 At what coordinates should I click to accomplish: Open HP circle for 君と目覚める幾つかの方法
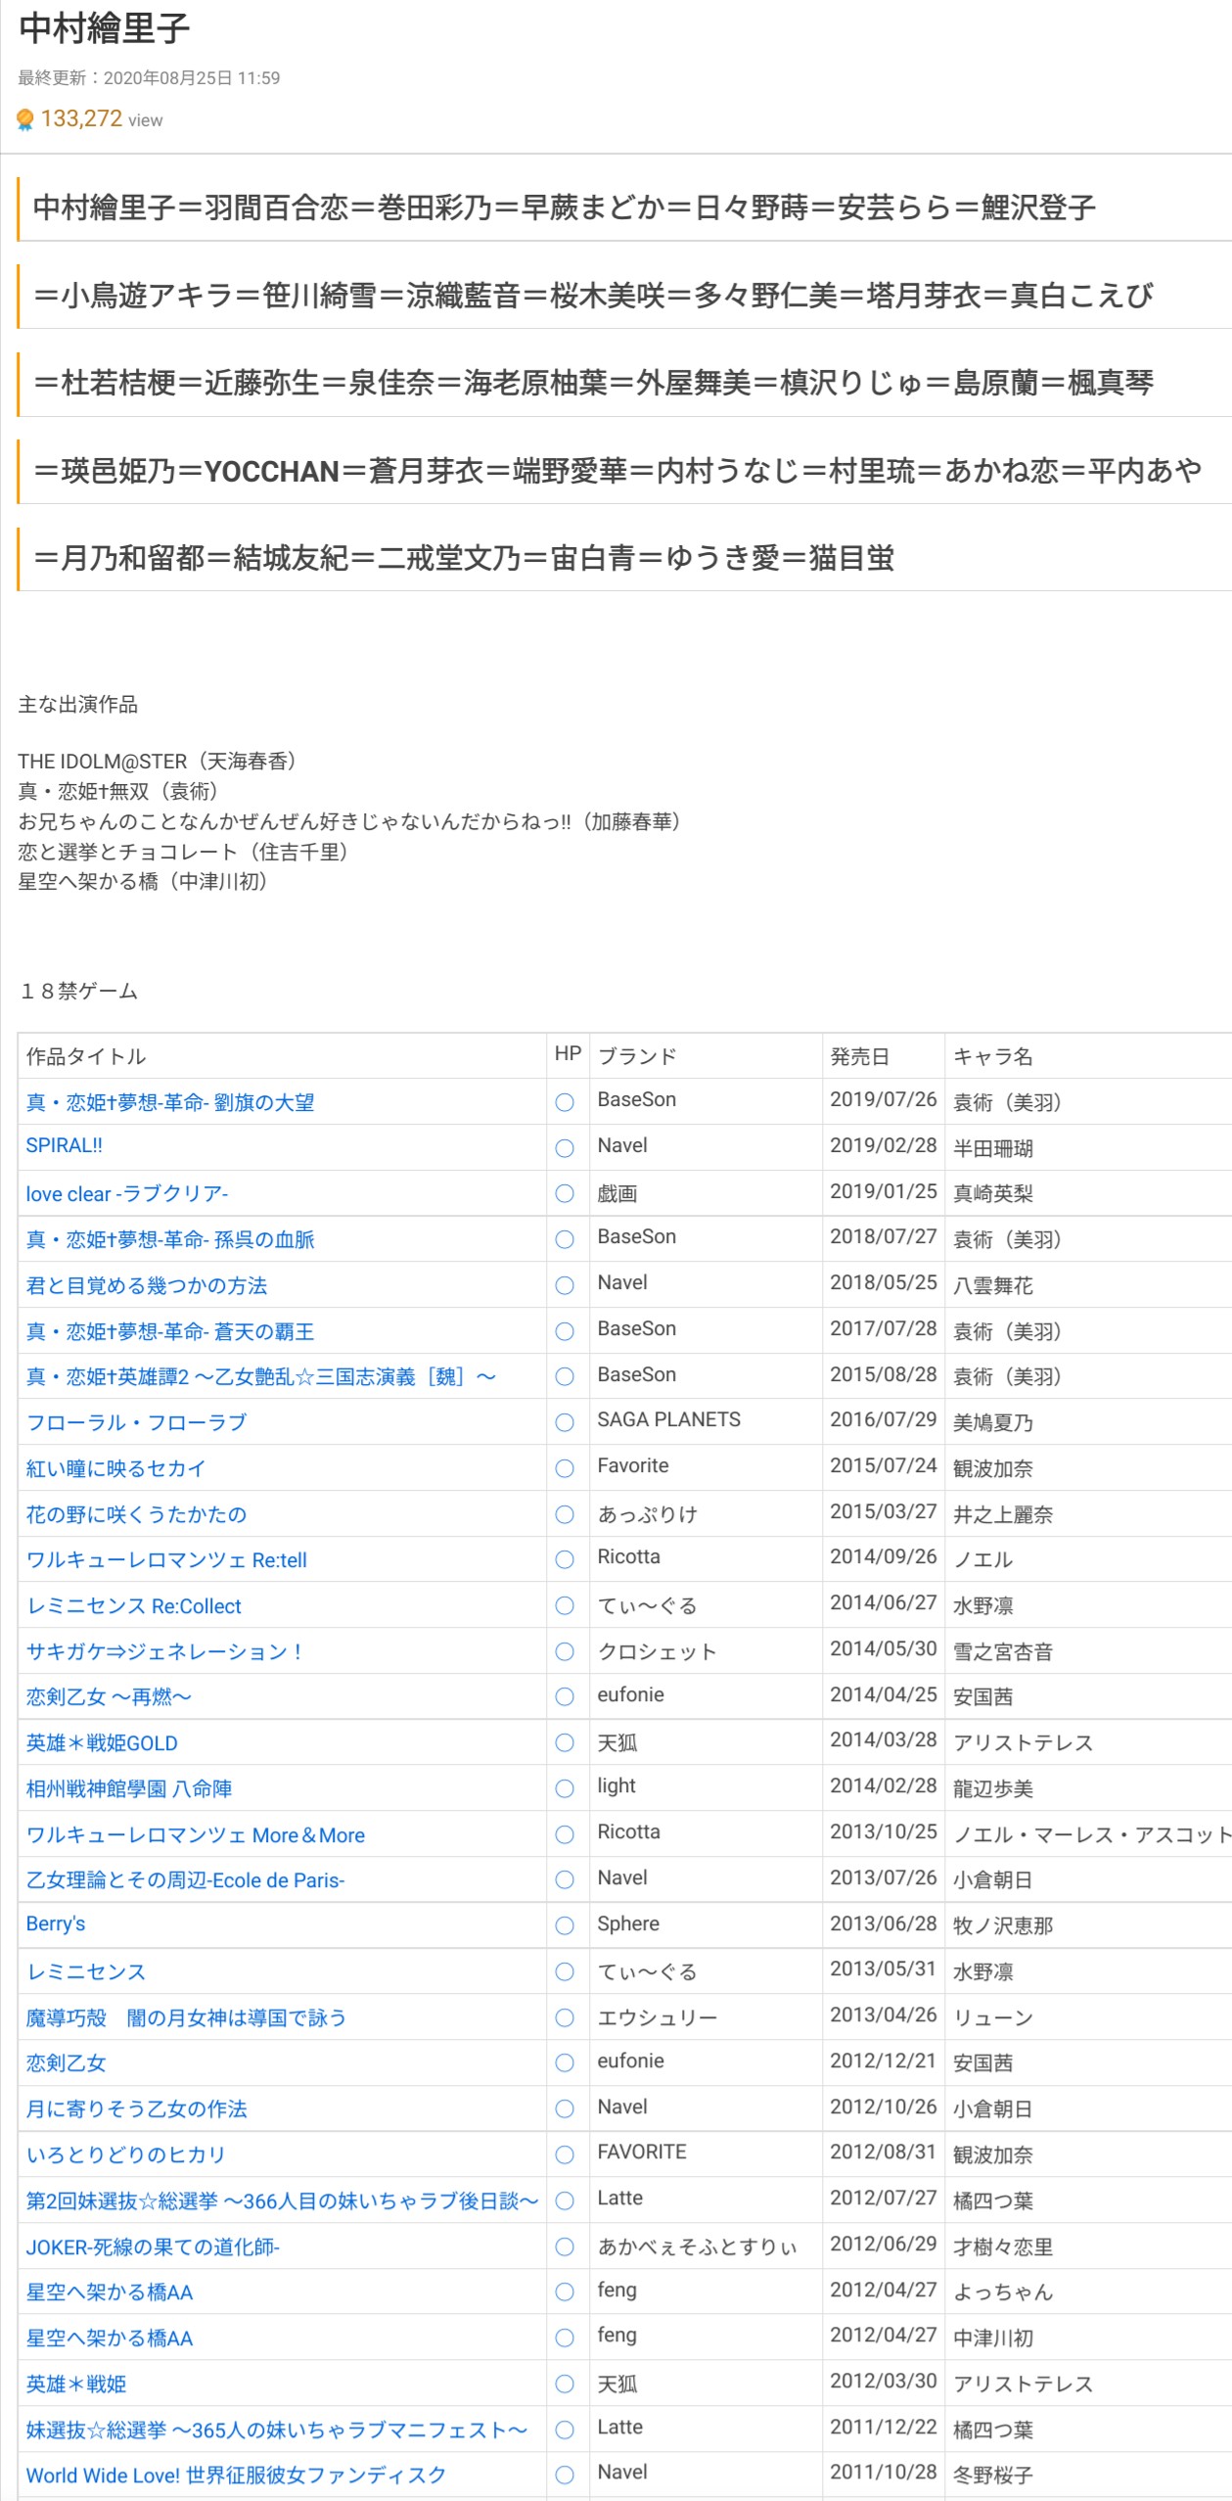565,1285
